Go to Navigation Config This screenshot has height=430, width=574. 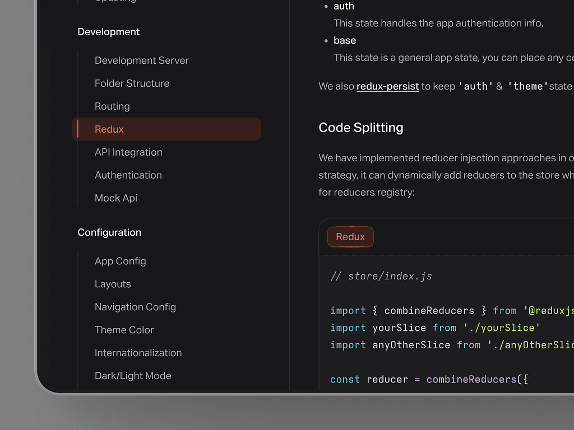pos(135,307)
